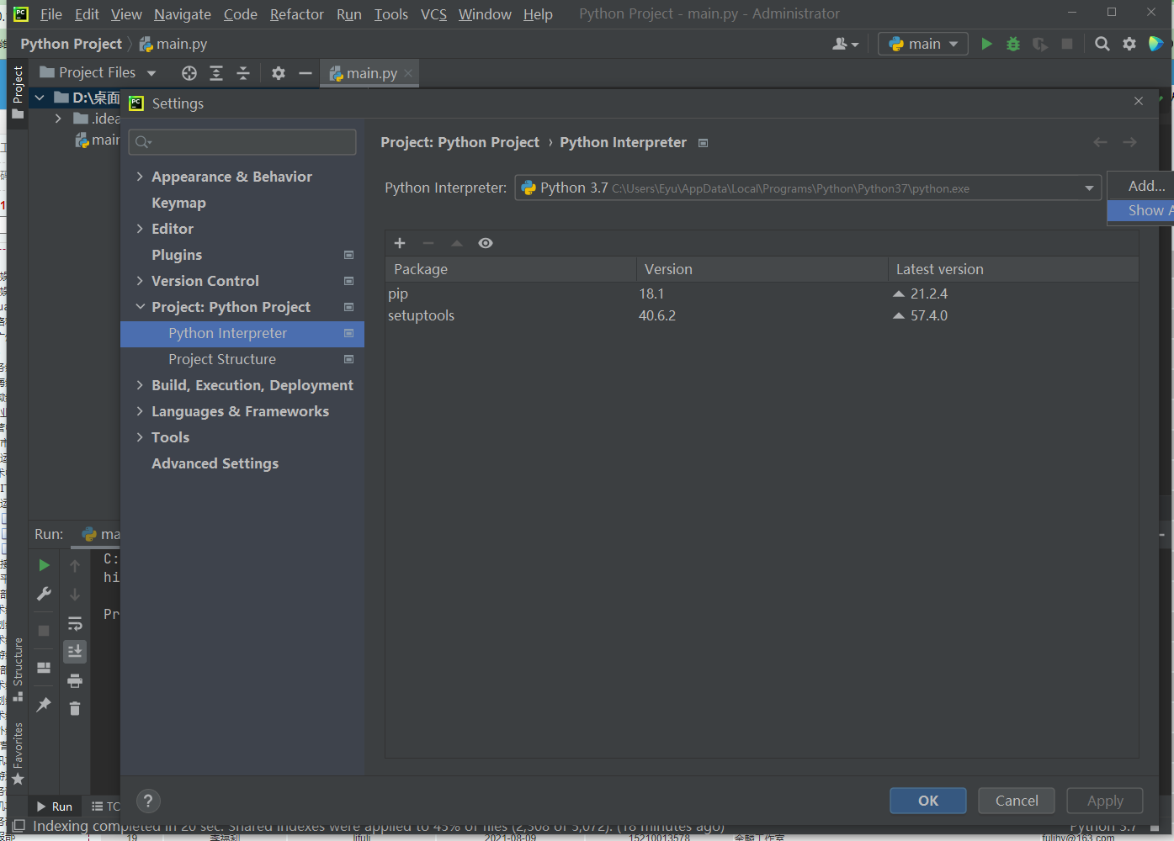
Task: Expand the .idea folder in project tree
Action: tap(57, 119)
